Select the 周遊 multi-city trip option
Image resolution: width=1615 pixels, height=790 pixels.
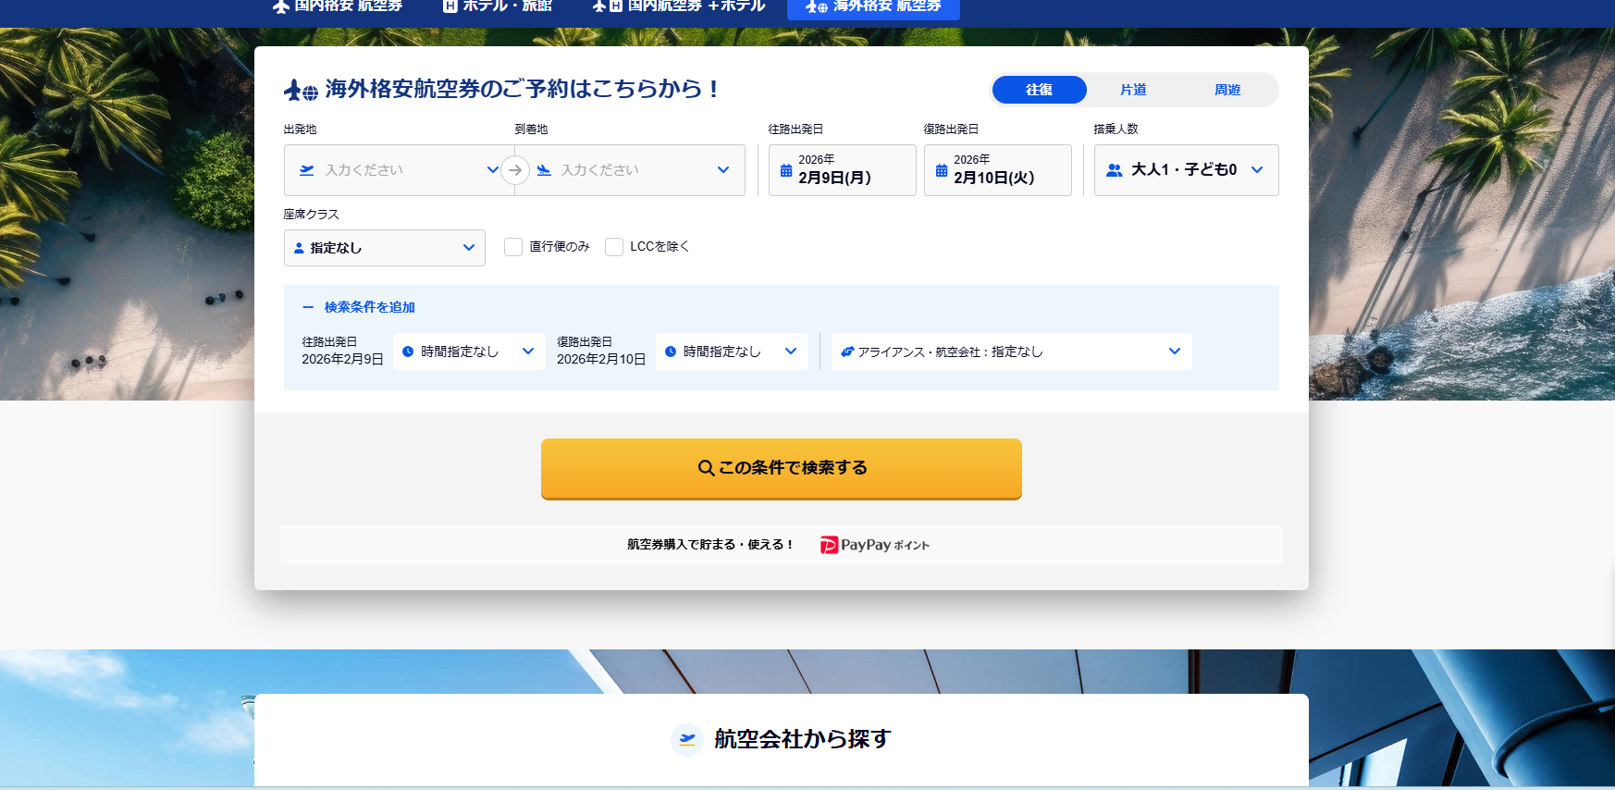click(1227, 90)
